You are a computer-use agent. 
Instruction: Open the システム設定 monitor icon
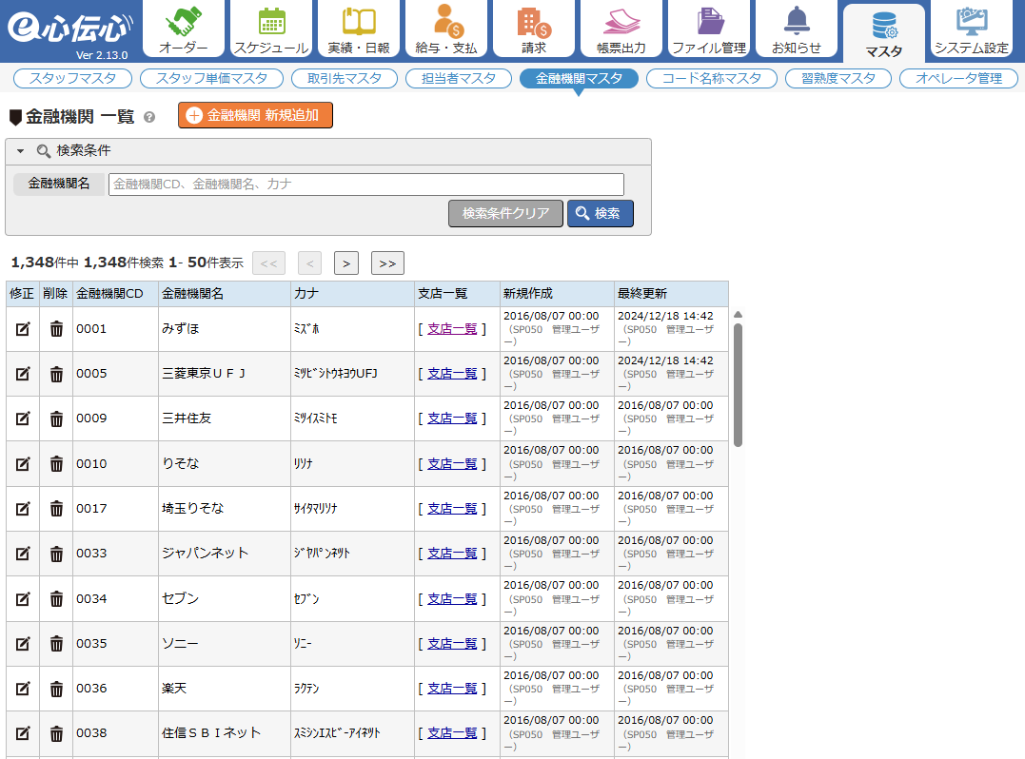pos(972,29)
